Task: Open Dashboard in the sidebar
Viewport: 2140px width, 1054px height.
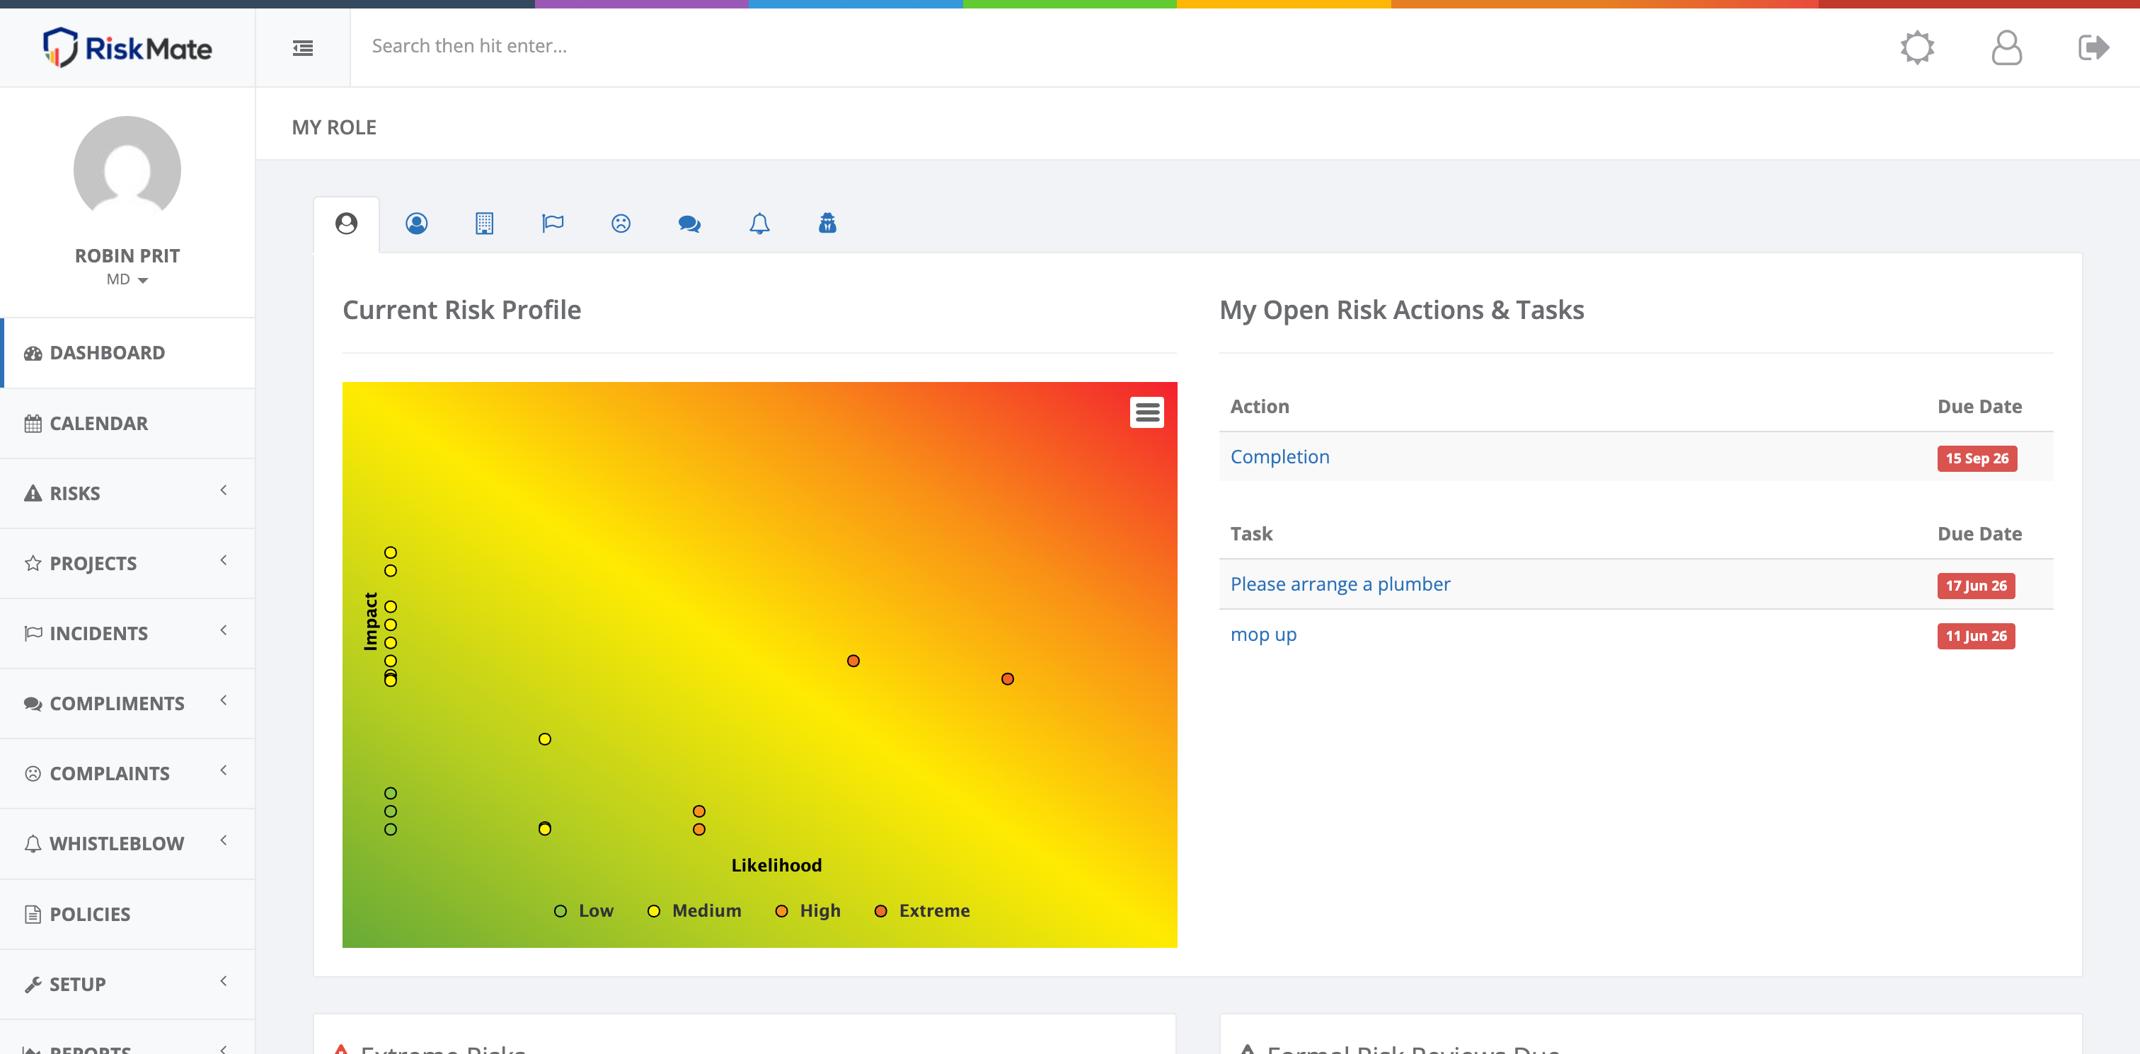Action: tap(128, 353)
